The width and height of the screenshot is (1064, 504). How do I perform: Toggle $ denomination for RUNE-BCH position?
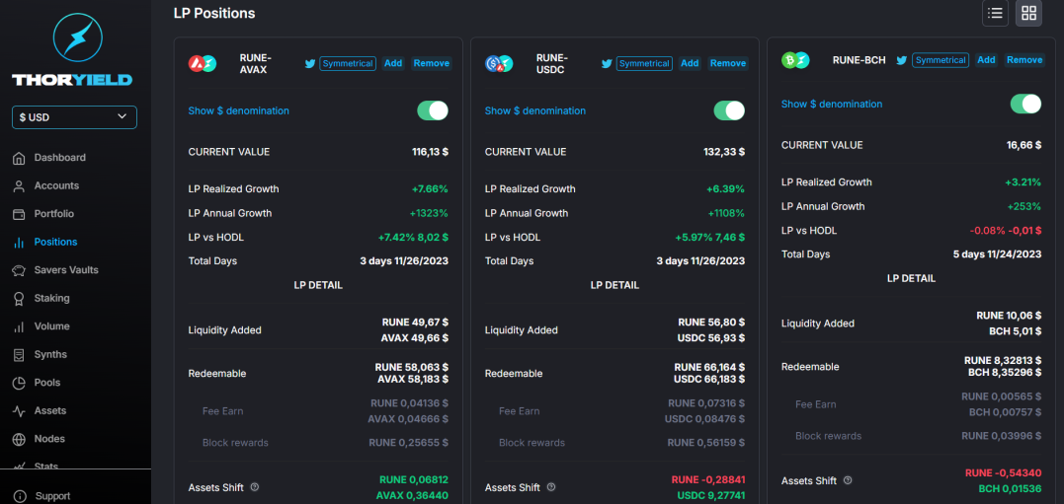point(1025,104)
